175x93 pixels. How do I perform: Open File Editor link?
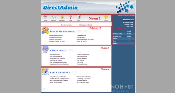tap(80, 62)
